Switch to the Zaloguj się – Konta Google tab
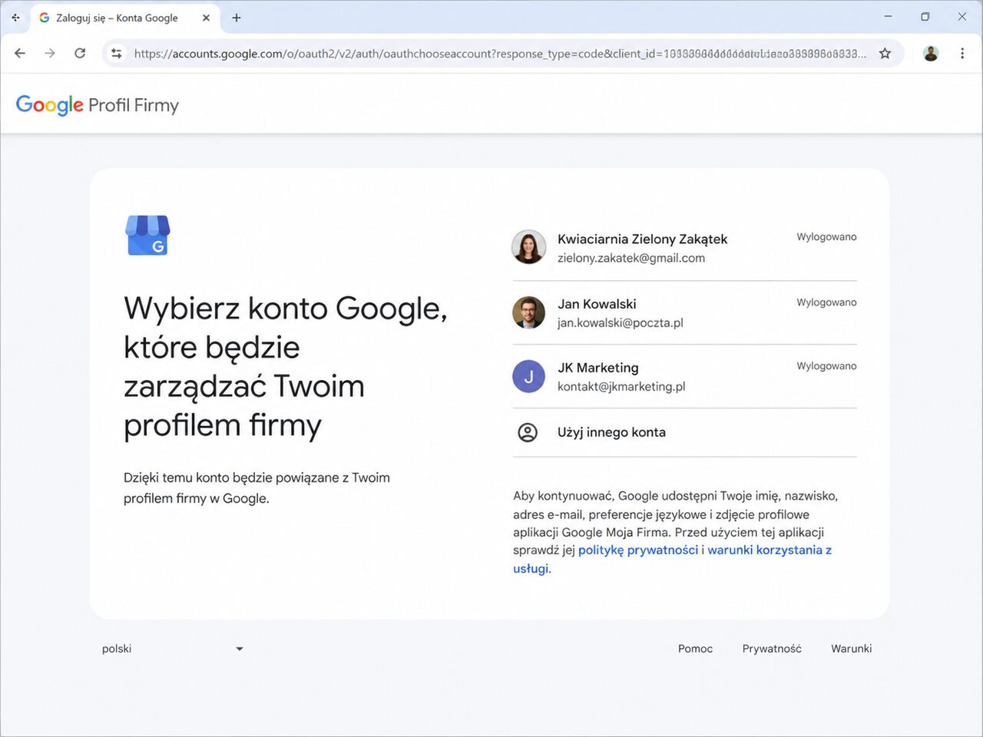This screenshot has width=983, height=737. [x=125, y=18]
